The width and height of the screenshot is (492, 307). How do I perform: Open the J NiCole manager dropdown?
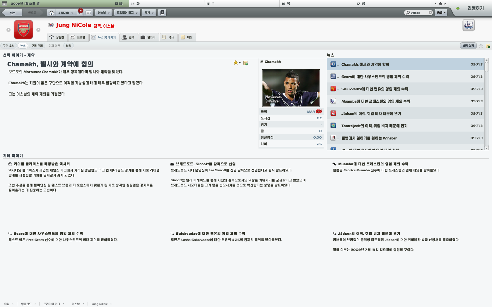coord(65,13)
